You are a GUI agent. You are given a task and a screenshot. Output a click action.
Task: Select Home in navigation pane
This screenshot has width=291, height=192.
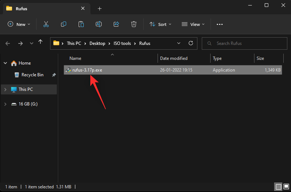click(25, 63)
